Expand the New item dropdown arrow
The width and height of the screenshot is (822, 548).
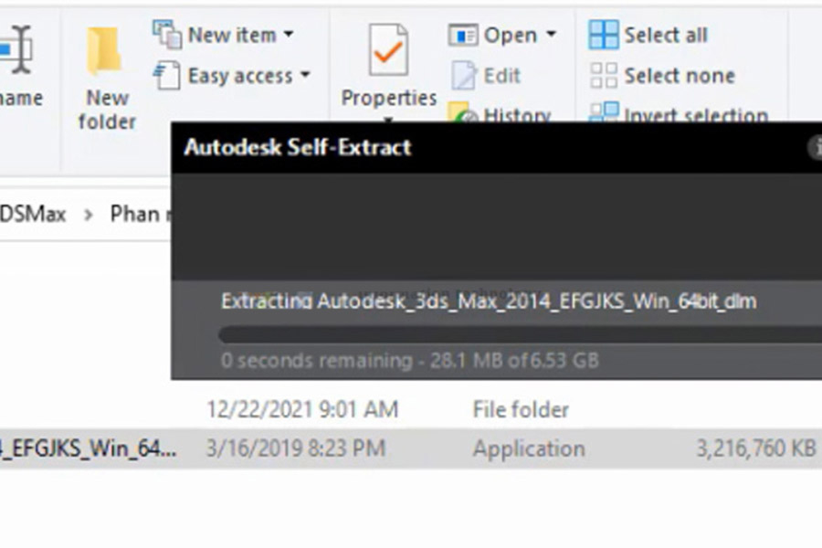point(289,35)
